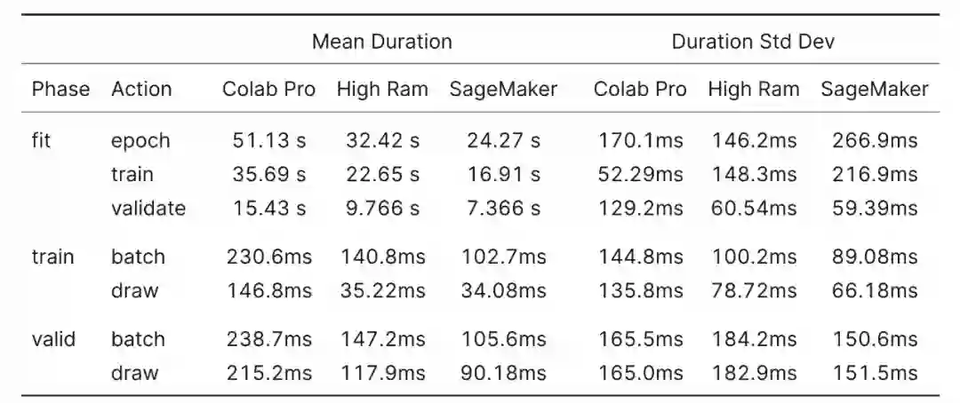960x403 pixels.
Task: Click the 51.13 s epoch duration cell
Action: click(268, 140)
